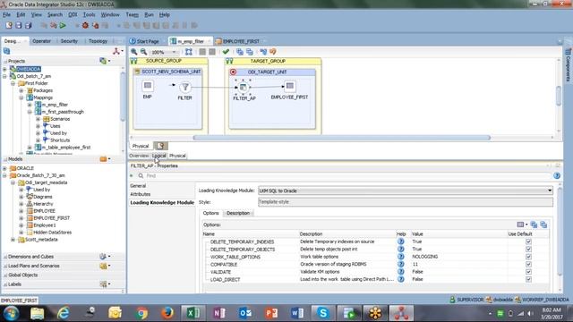Image resolution: width=573 pixels, height=322 pixels.
Task: Open help for DELETE_TEMPORARY_INDEXES option
Action: (400, 241)
